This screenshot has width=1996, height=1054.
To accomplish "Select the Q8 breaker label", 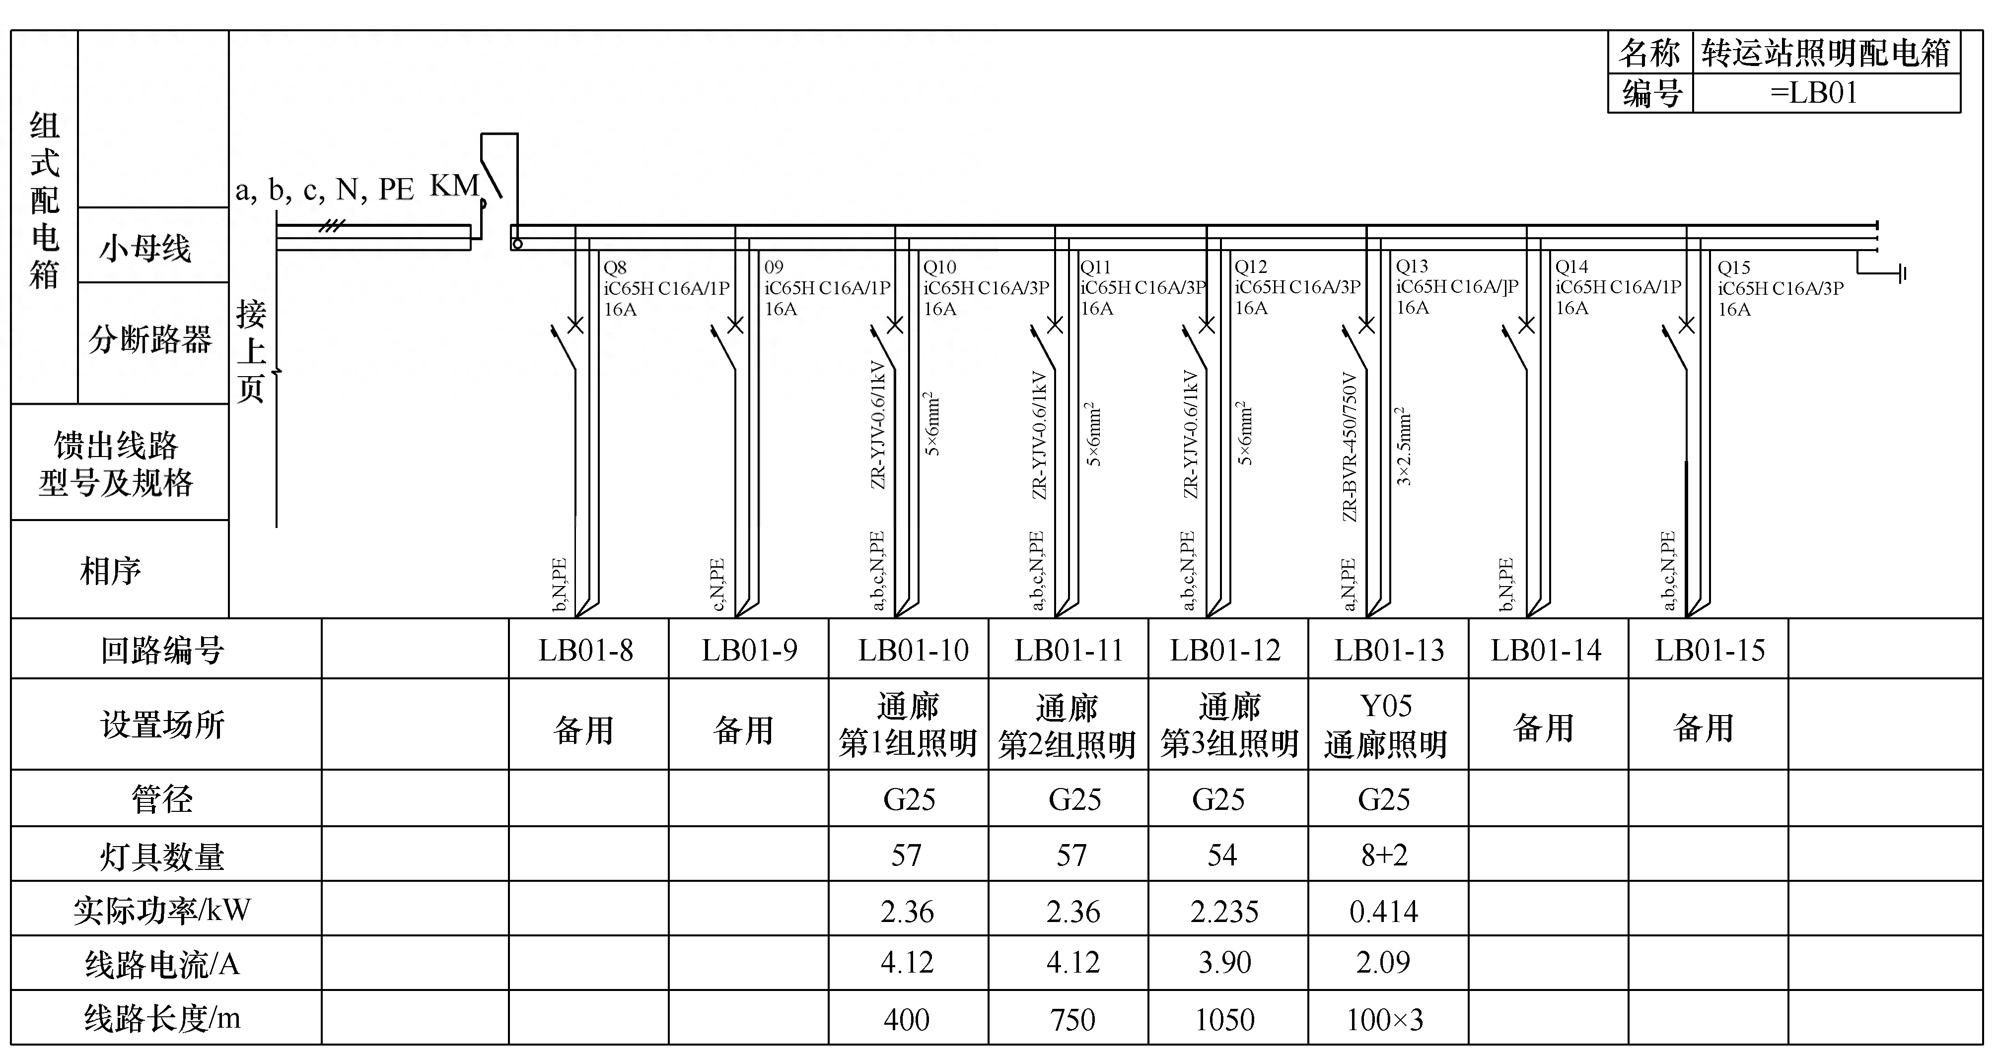I will (x=666, y=288).
